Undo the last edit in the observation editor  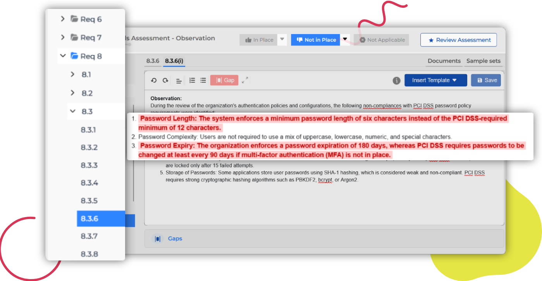154,80
